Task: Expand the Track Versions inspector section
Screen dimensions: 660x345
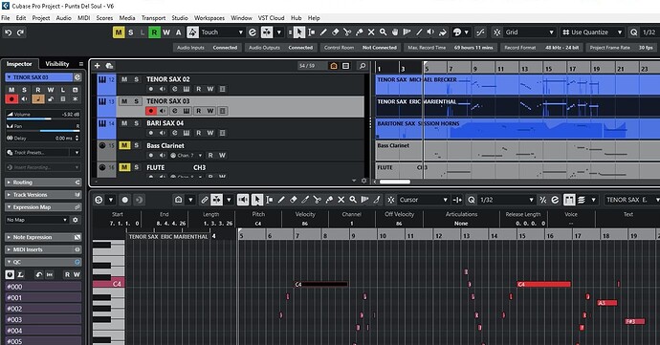Action: (42, 195)
